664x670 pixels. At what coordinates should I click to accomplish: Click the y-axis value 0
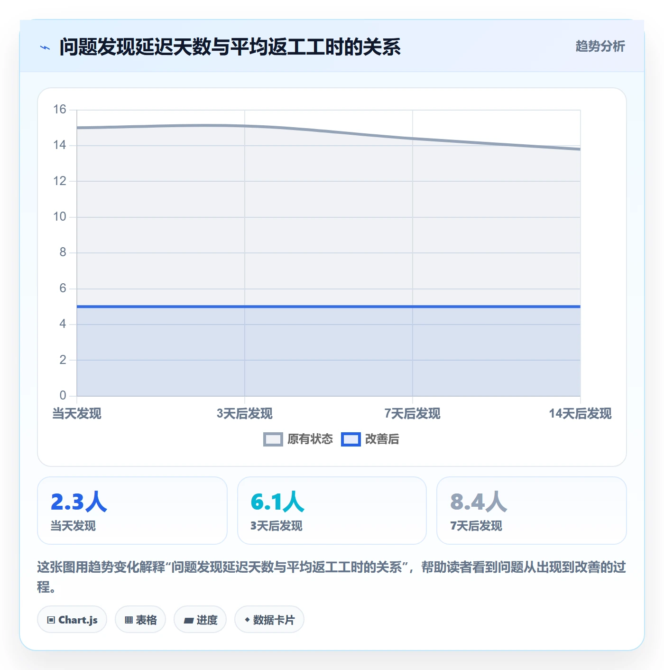[x=63, y=396]
